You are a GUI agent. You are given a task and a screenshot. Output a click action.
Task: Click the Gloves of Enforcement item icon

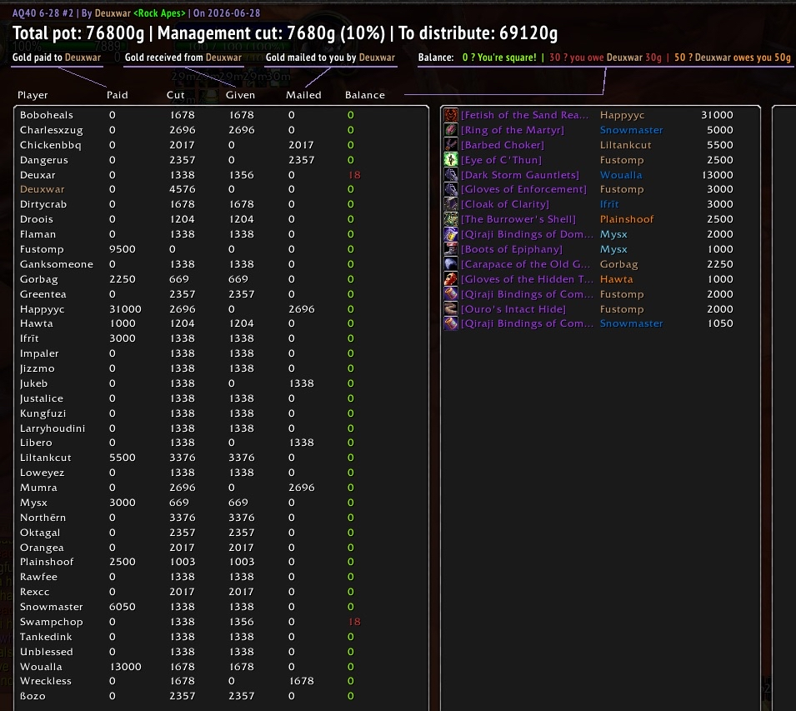coord(451,189)
